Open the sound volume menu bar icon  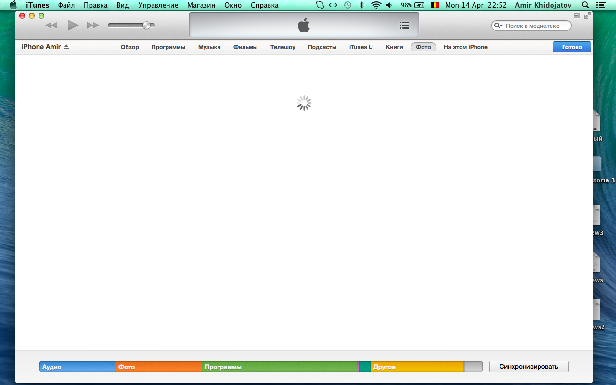point(389,5)
